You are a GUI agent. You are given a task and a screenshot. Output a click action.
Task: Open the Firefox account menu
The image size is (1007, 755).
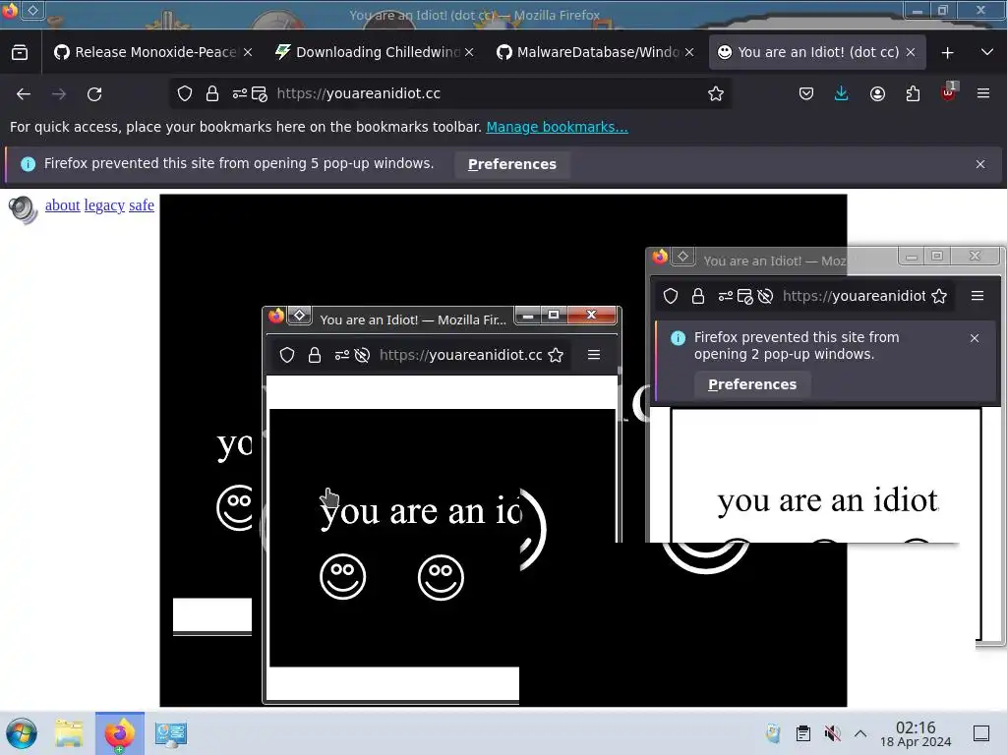pos(877,93)
